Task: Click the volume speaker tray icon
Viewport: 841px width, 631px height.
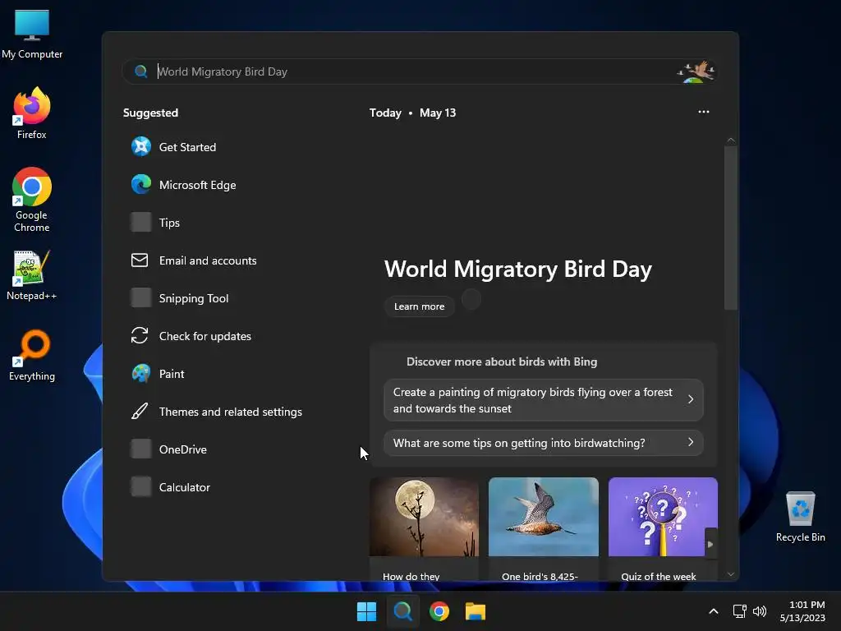Action: click(x=760, y=611)
